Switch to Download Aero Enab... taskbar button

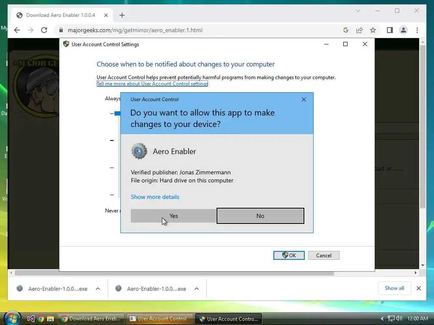click(91, 319)
